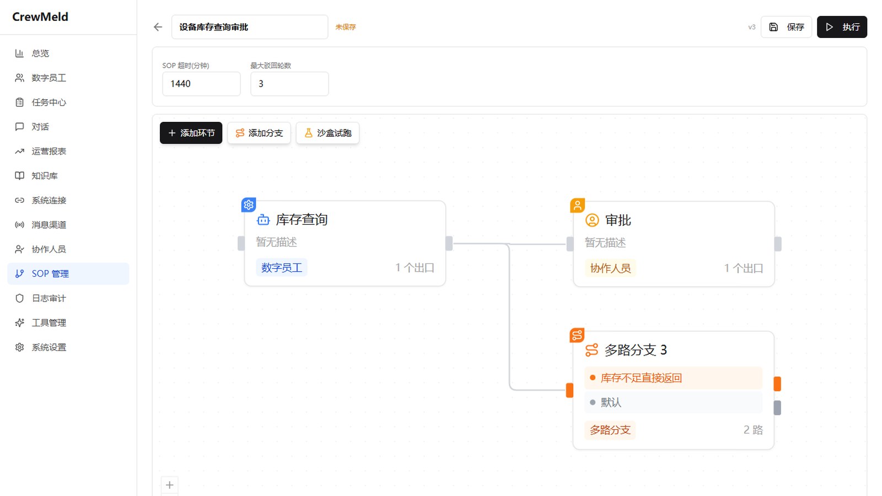Image resolution: width=882 pixels, height=496 pixels.
Task: Select the 默认 branch row
Action: point(673,402)
